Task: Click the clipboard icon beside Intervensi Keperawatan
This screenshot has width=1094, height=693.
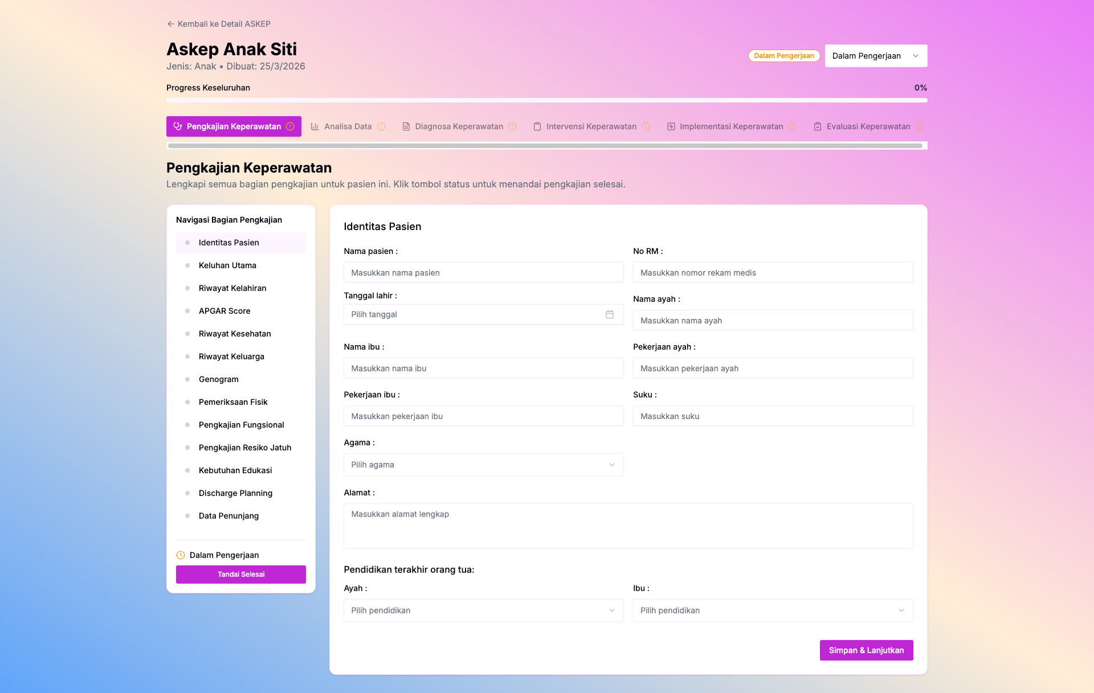Action: 536,126
